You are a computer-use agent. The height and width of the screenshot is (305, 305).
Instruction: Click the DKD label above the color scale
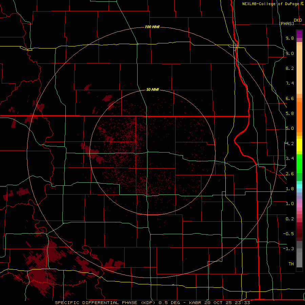[298, 20]
